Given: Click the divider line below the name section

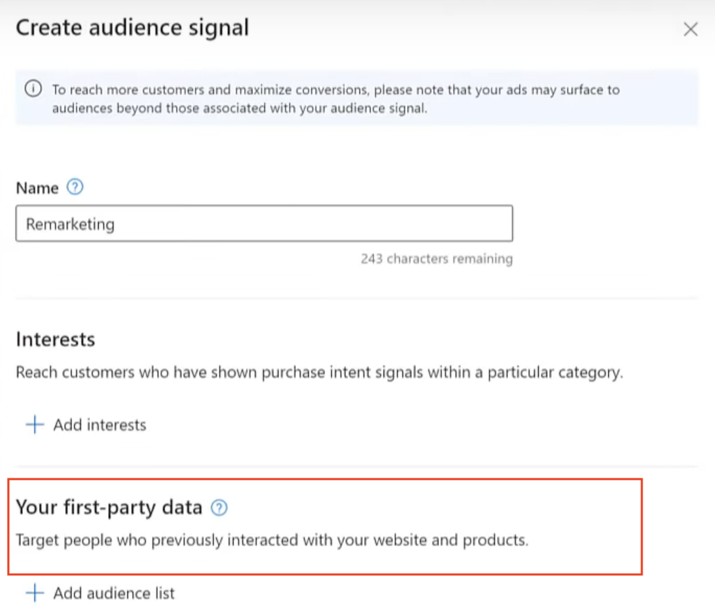Looking at the screenshot, I should click(357, 298).
